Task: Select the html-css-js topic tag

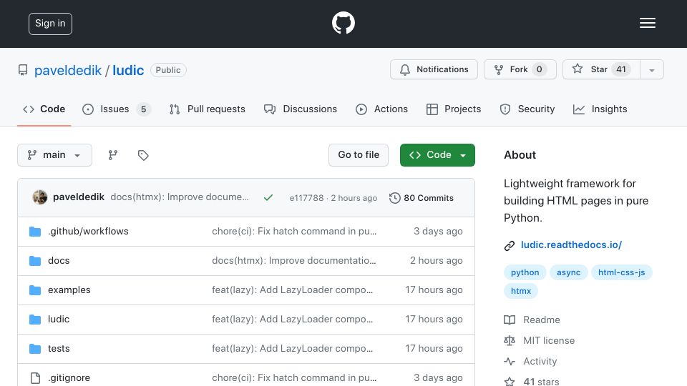Action: [x=622, y=272]
